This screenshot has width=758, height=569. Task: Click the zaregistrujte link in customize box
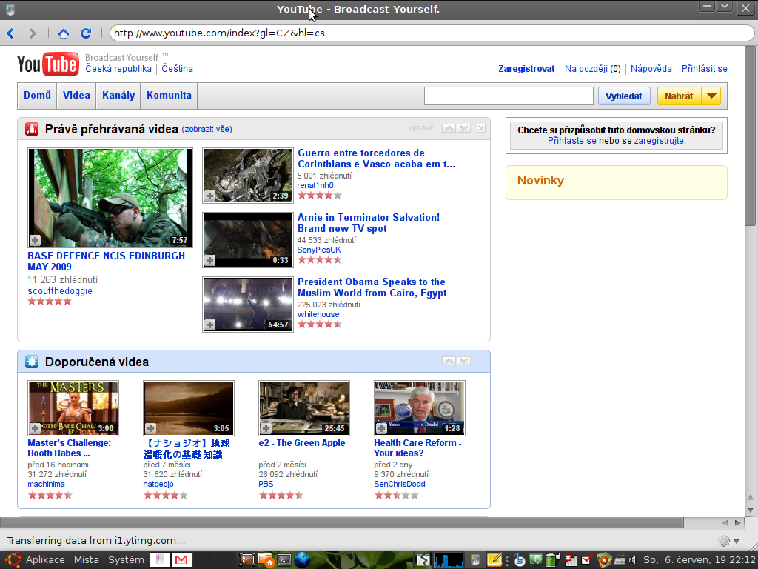660,141
